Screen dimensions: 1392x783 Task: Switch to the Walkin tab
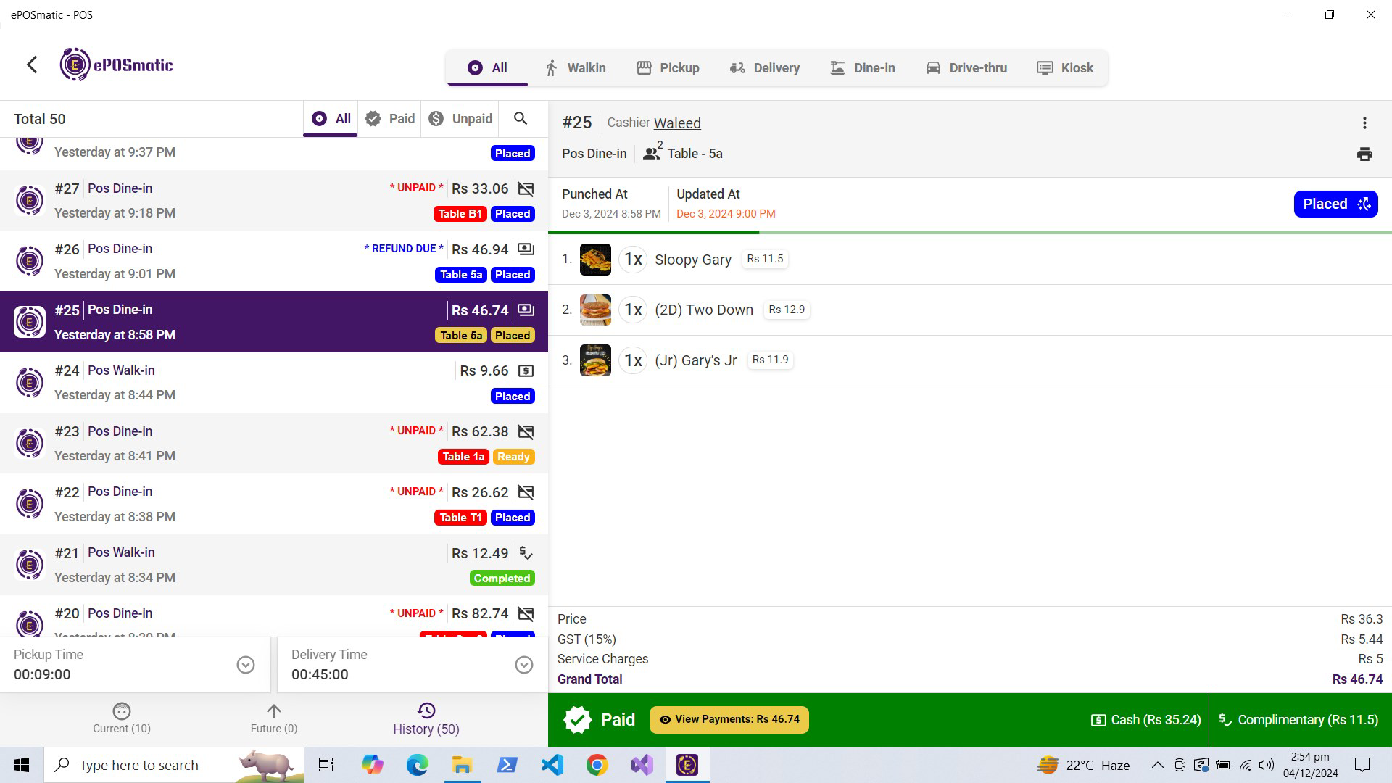[574, 68]
